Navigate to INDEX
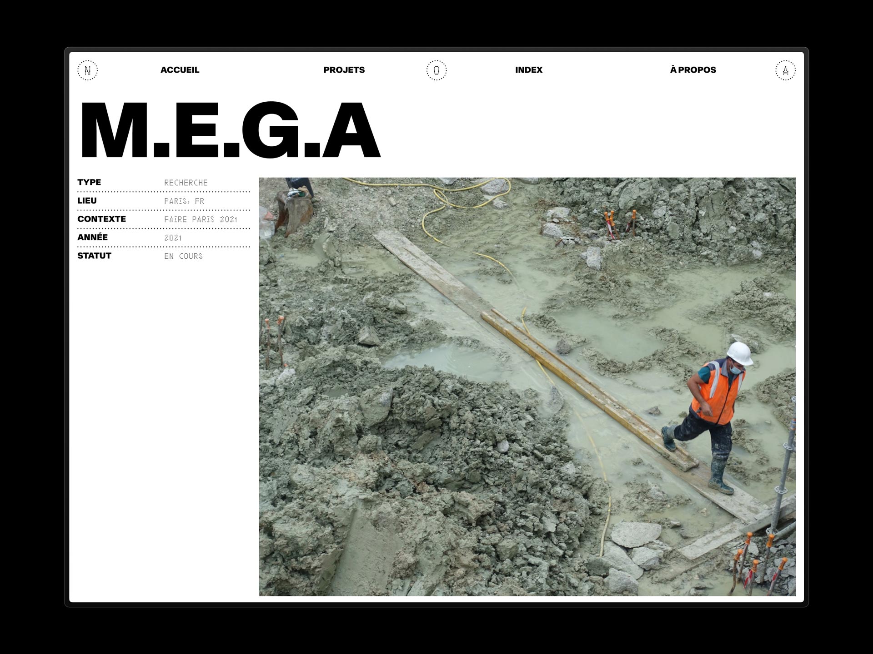The height and width of the screenshot is (654, 873). click(x=528, y=70)
